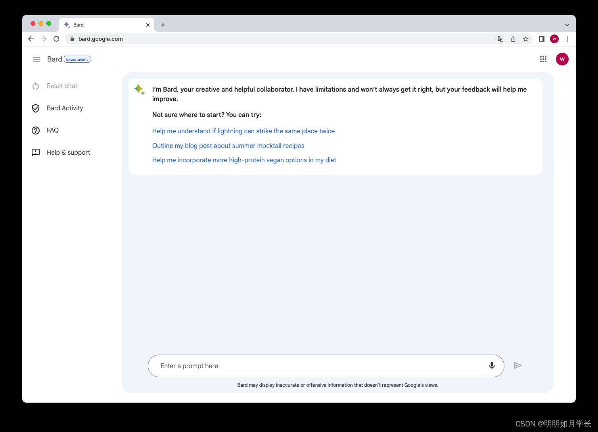The height and width of the screenshot is (432, 598).
Task: Open FAQ from the sidebar
Action: (x=53, y=131)
